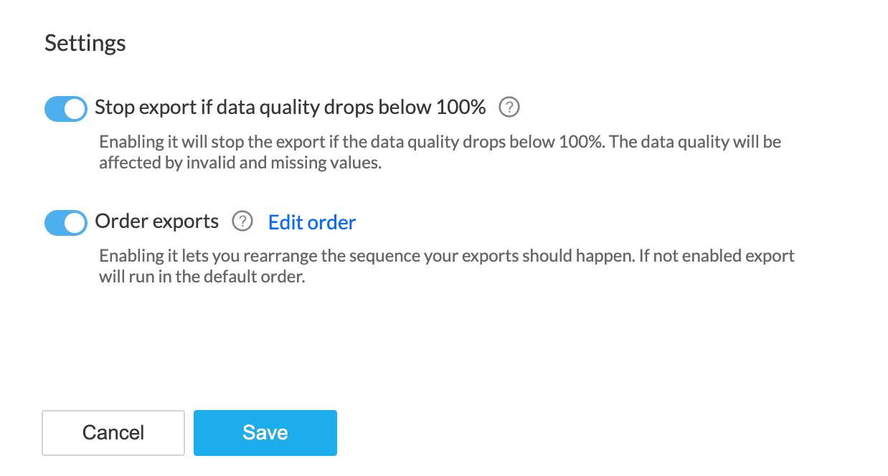Click the Settings heading

pos(85,43)
